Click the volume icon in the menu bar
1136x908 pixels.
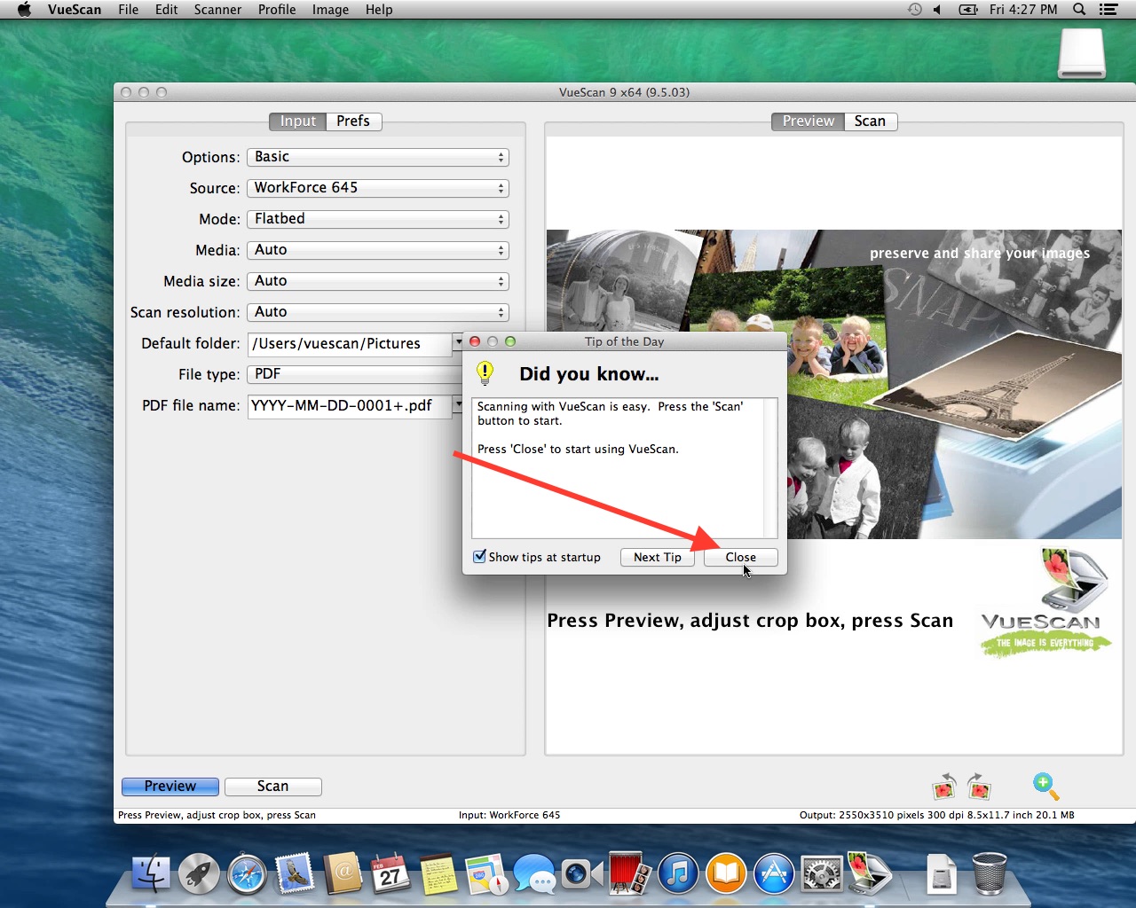click(937, 10)
